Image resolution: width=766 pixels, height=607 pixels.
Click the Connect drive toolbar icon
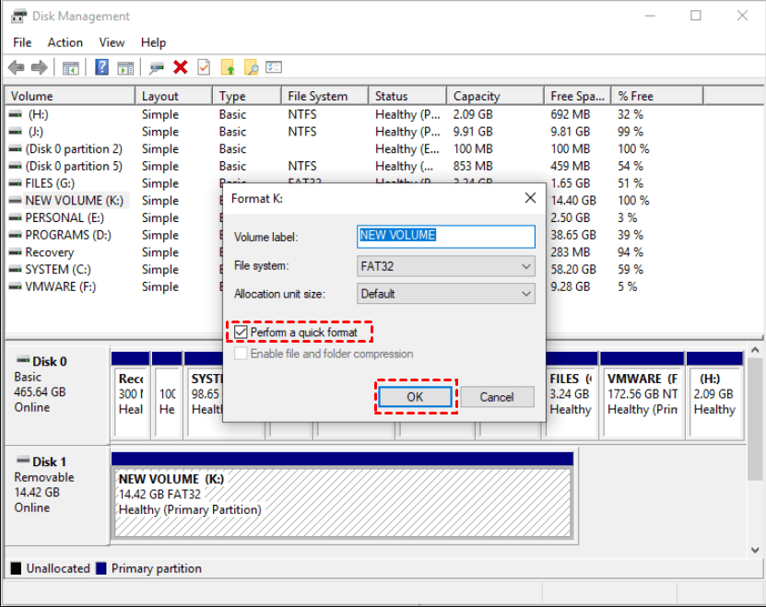coord(157,68)
